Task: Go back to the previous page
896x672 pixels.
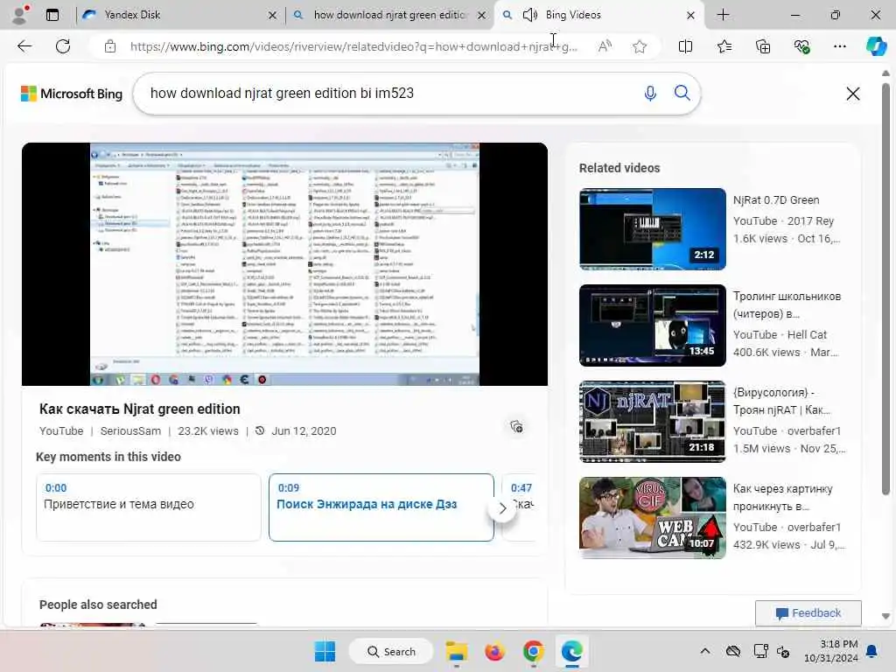Action: point(24,46)
